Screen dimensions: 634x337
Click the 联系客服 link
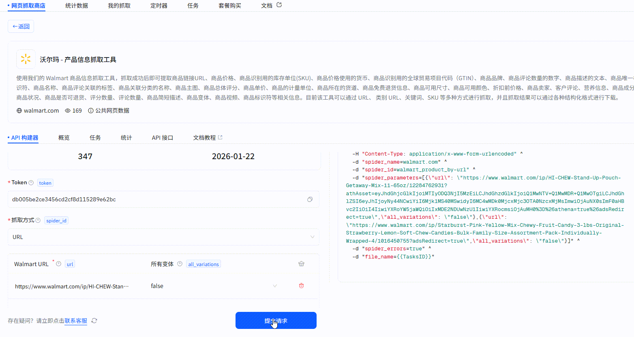(x=76, y=321)
